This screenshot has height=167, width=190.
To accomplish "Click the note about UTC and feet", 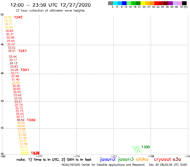I will [x=54, y=160].
